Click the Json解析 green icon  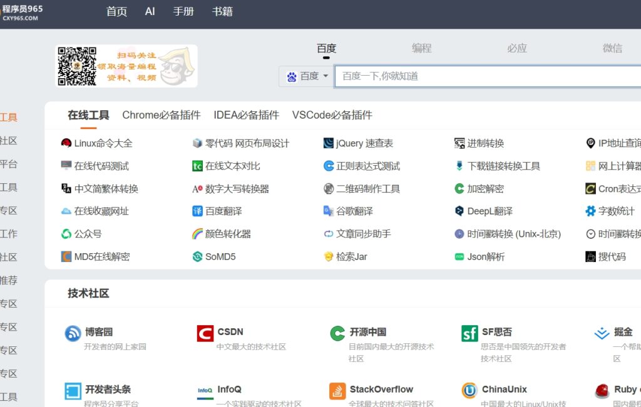point(459,256)
